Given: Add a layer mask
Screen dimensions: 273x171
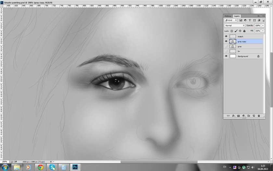Looking at the screenshot, I should (238, 116).
